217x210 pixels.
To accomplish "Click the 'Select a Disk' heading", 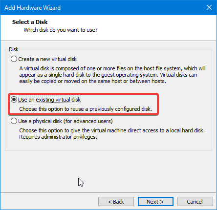I will pyautogui.click(x=30, y=22).
